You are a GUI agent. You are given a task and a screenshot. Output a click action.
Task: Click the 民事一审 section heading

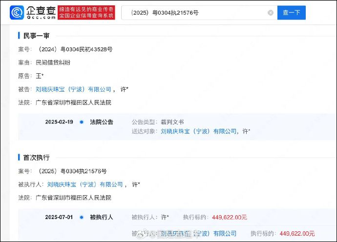click(36, 36)
